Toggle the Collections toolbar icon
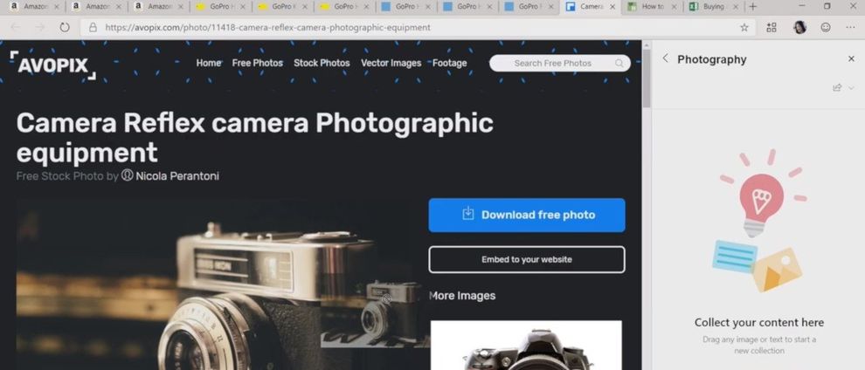This screenshot has height=370, width=865. click(772, 27)
